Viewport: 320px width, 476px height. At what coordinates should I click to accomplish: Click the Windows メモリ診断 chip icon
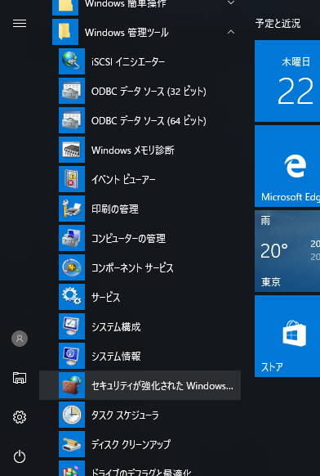point(72,150)
